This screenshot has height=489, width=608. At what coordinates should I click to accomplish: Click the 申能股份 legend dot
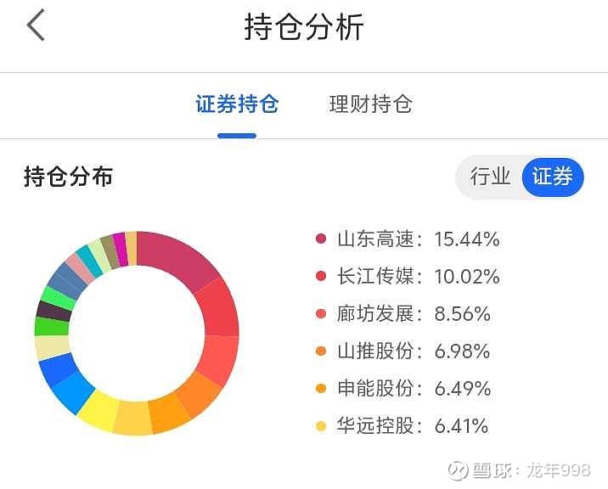pos(321,389)
